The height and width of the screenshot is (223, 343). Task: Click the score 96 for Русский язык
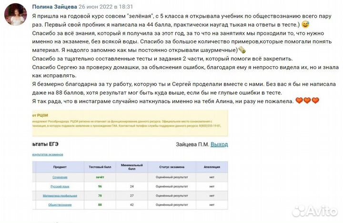[x=100, y=186]
